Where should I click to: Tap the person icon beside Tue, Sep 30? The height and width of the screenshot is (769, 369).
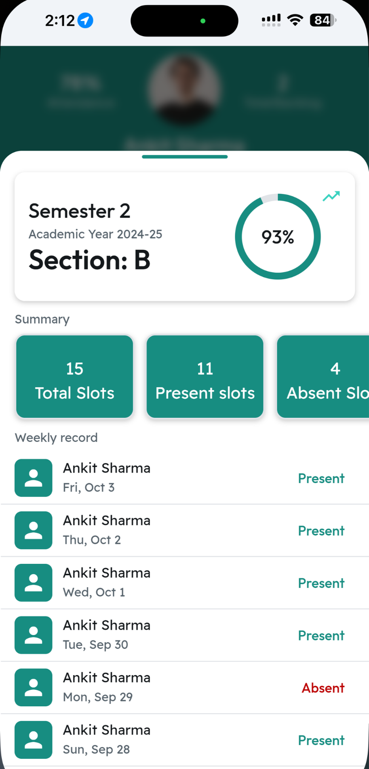pos(34,635)
